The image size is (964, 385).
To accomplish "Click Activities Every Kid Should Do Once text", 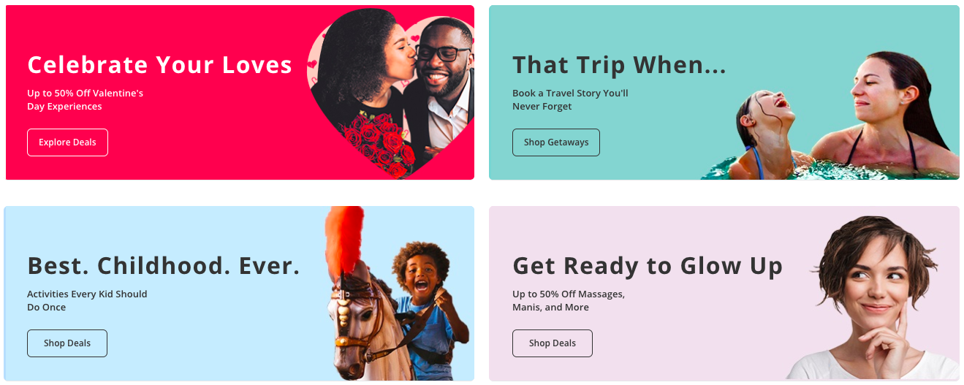I will [87, 301].
